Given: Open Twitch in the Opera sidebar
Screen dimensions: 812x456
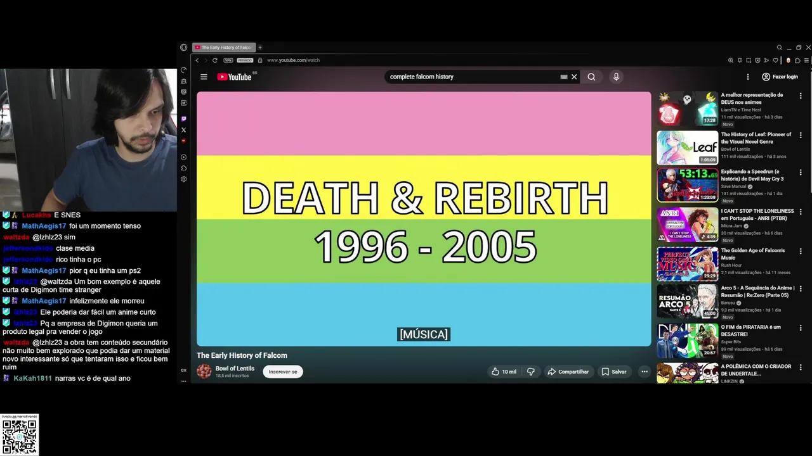Looking at the screenshot, I should [x=184, y=118].
